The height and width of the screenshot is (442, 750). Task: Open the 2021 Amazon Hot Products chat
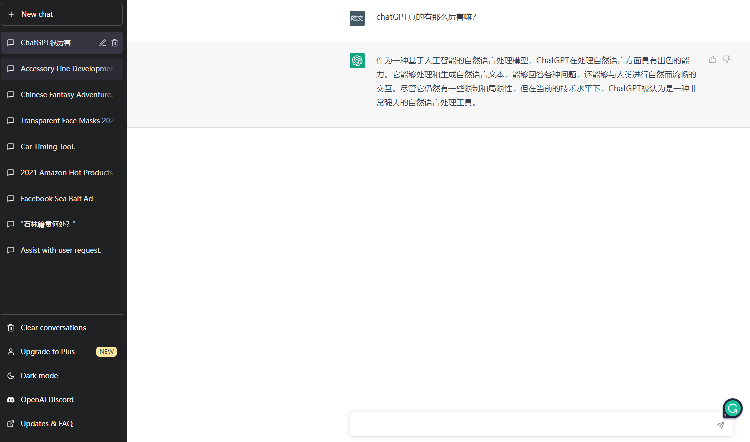[62, 173]
